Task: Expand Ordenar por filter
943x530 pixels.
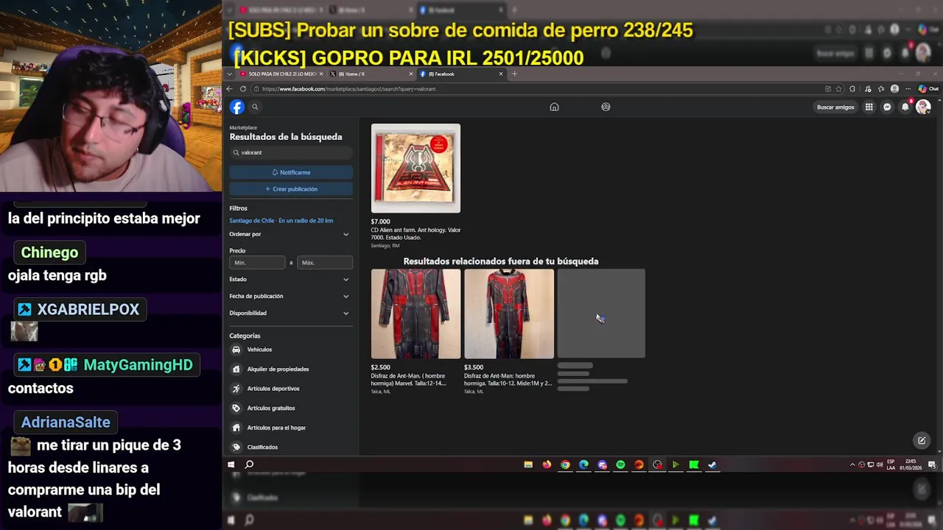Action: click(290, 234)
